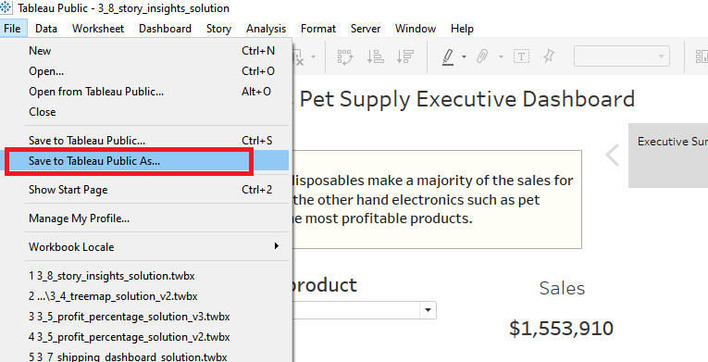Open the product filter dropdown arrow
This screenshot has height=362, width=708.
click(428, 310)
